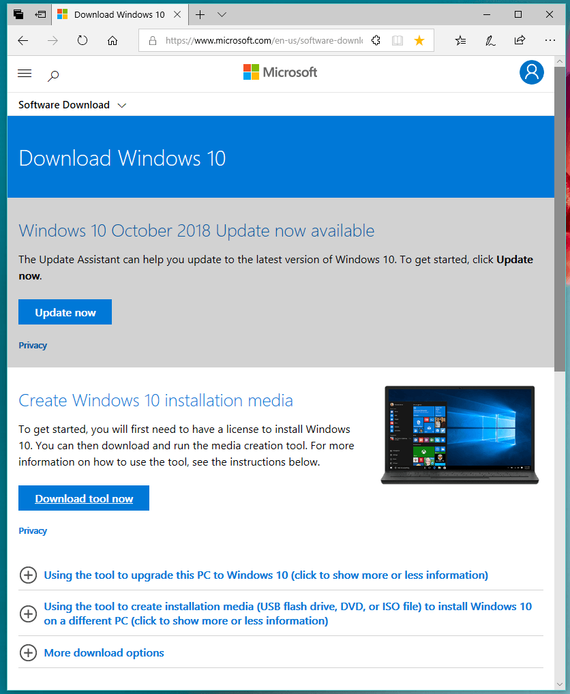Open 'Using the tool to upgrade this PC' link
The height and width of the screenshot is (694, 570).
[266, 575]
